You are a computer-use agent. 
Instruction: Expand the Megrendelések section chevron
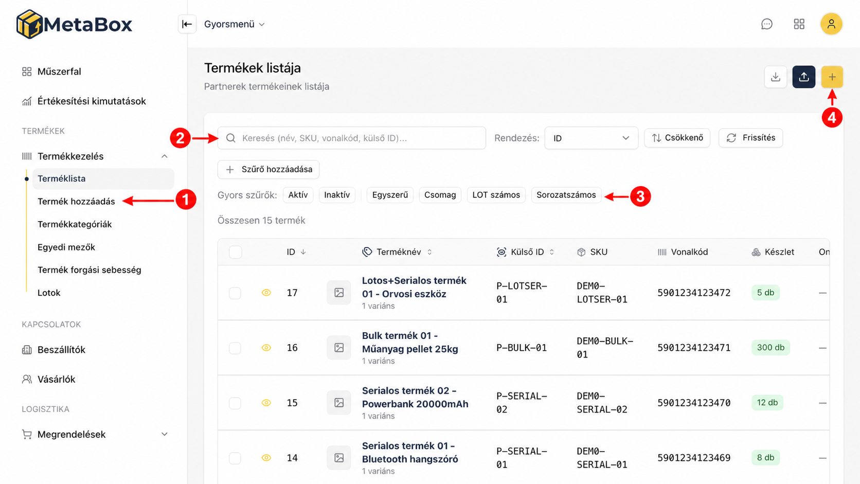pos(165,435)
